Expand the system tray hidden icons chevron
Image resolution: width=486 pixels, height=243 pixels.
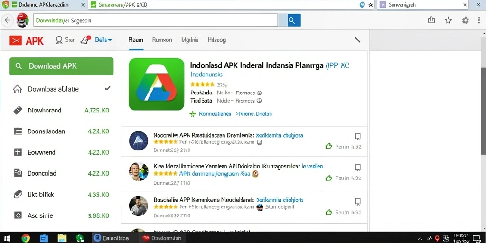tap(420, 238)
